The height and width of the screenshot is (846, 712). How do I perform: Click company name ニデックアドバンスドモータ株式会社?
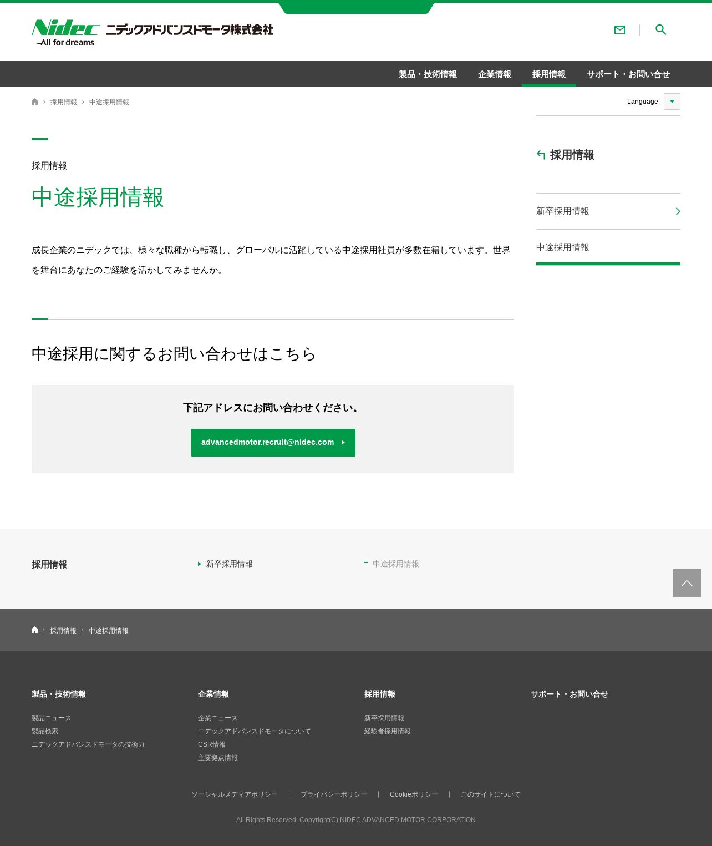[190, 29]
